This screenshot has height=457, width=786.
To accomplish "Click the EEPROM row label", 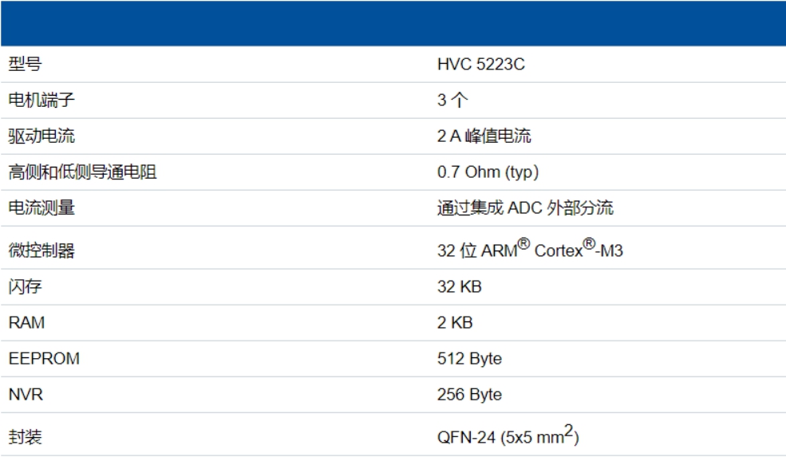I will (x=44, y=359).
